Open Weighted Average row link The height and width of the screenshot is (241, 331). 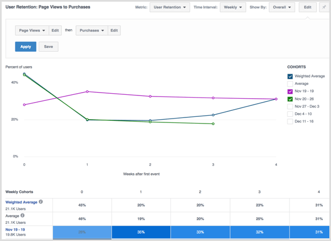pos(22,202)
